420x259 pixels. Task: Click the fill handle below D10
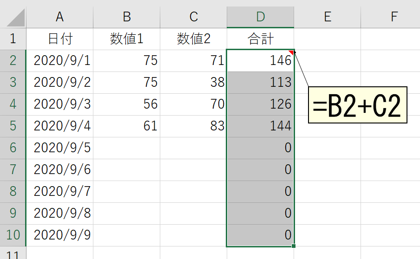(294, 246)
